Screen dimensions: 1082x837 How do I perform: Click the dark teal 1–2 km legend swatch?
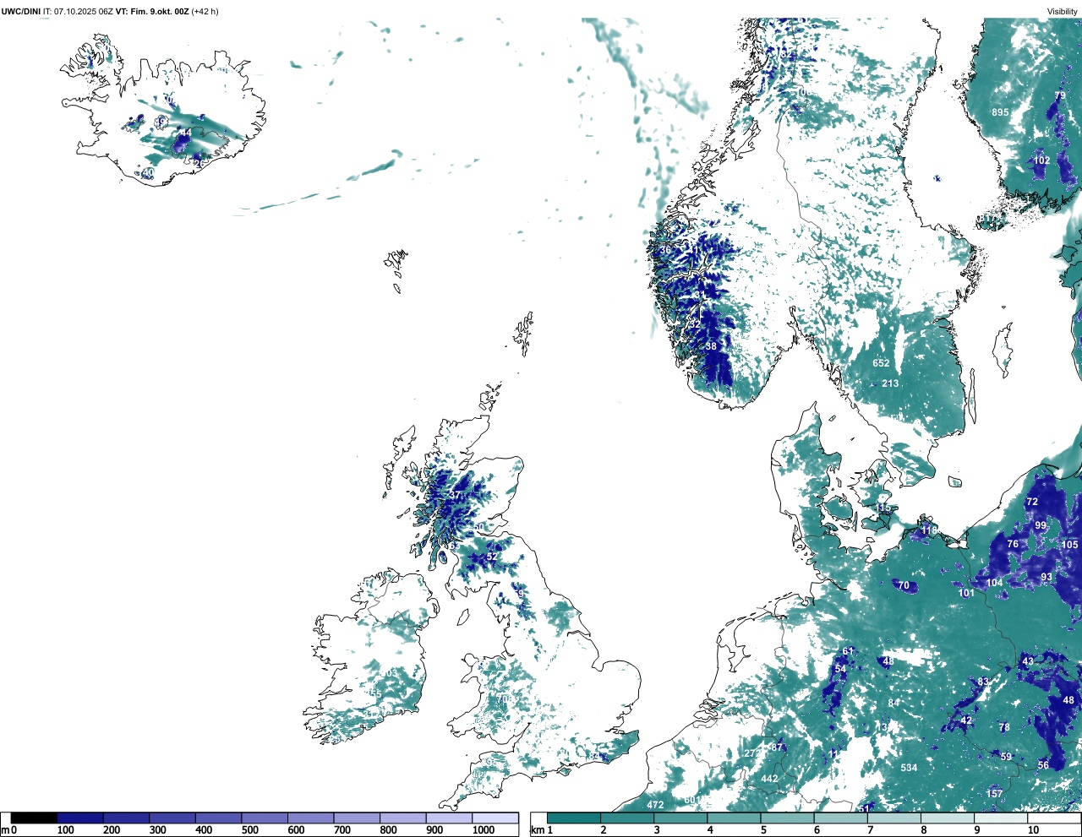tap(574, 818)
